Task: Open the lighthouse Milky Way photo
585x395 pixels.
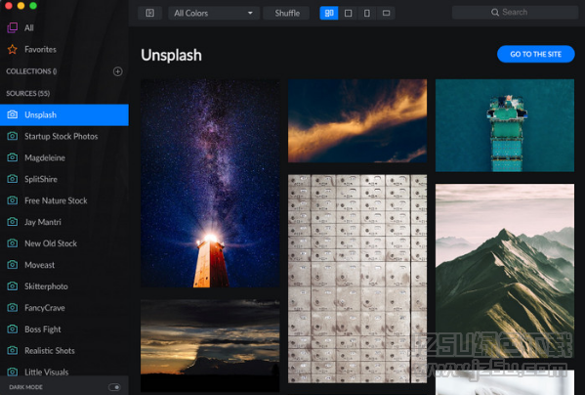Action: point(210,183)
